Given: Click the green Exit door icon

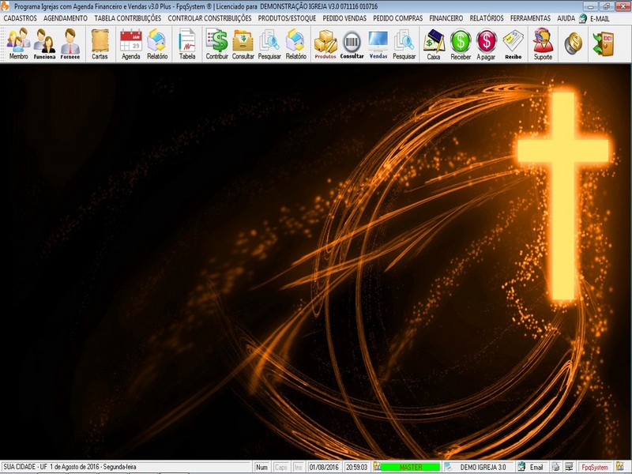Looking at the screenshot, I should (603, 43).
